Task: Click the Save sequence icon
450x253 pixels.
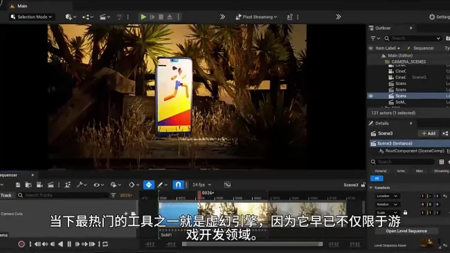Action: [x=18, y=185]
